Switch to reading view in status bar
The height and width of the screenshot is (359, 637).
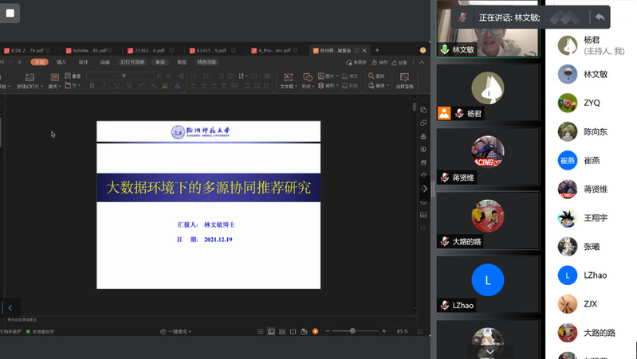click(293, 331)
